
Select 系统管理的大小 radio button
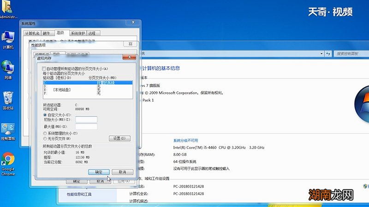click(x=45, y=133)
